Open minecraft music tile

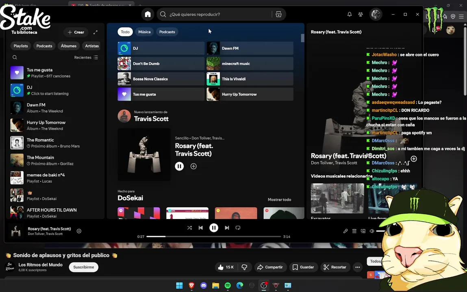coord(250,64)
